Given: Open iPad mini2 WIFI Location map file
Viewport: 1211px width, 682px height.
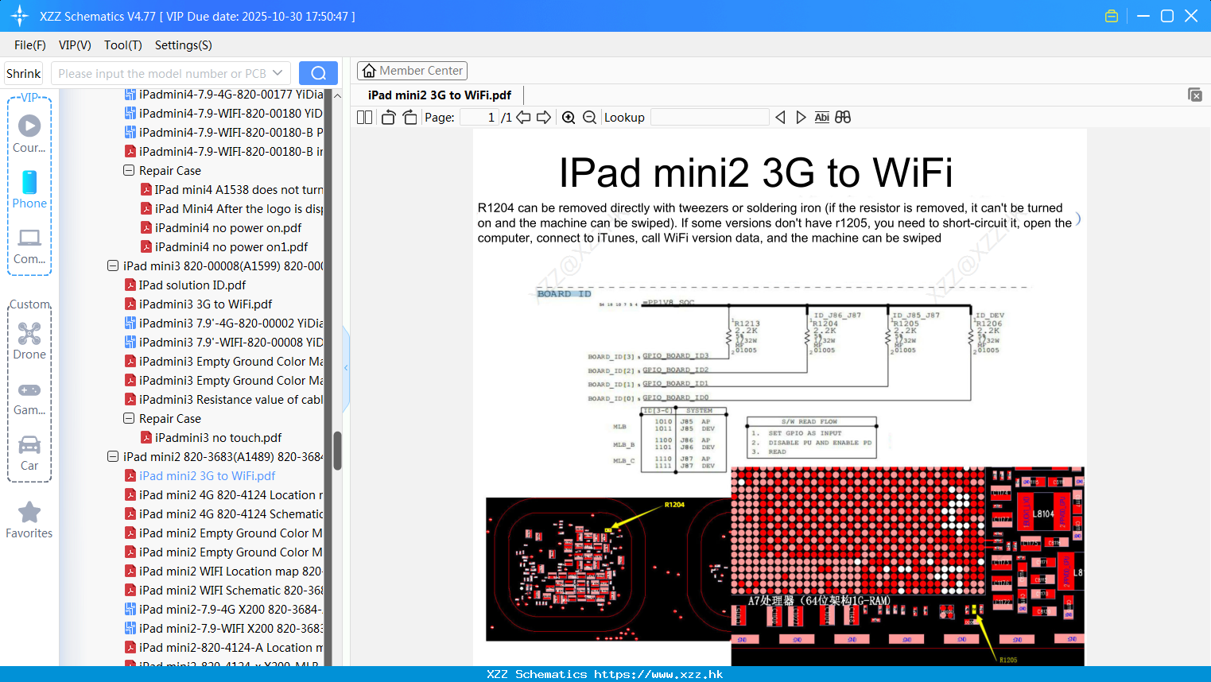Looking at the screenshot, I should pos(231,571).
